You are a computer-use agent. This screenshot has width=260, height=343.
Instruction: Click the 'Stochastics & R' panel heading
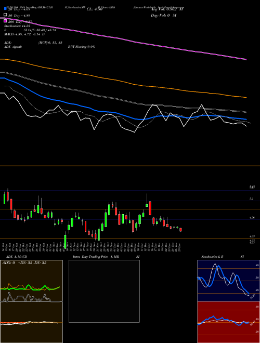(213, 257)
